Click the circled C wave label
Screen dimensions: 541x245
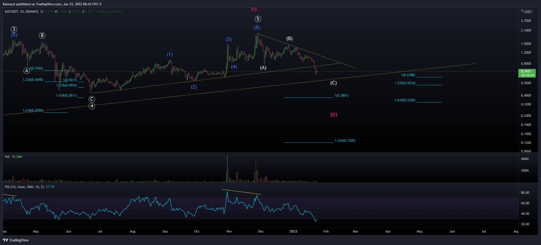tap(92, 99)
